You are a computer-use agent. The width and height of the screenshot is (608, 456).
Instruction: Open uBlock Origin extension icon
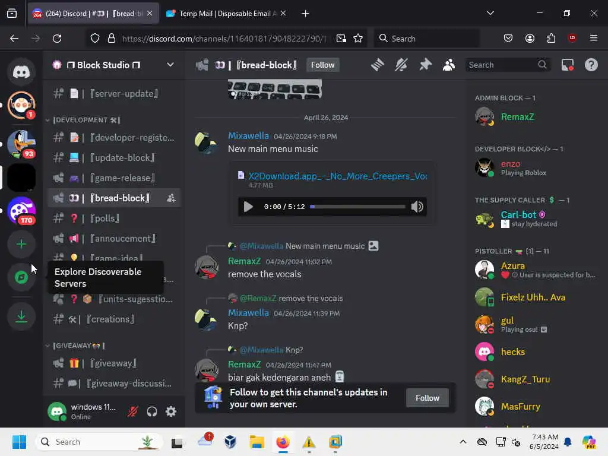pos(572,38)
